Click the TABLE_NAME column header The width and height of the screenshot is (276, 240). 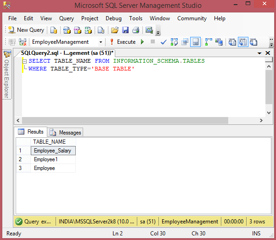53,142
